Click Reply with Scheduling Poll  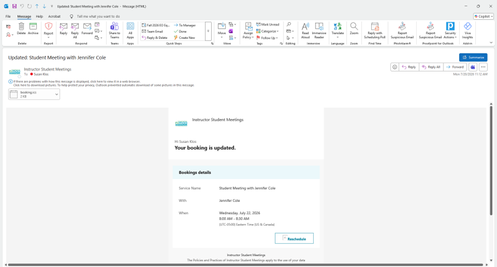(x=375, y=30)
